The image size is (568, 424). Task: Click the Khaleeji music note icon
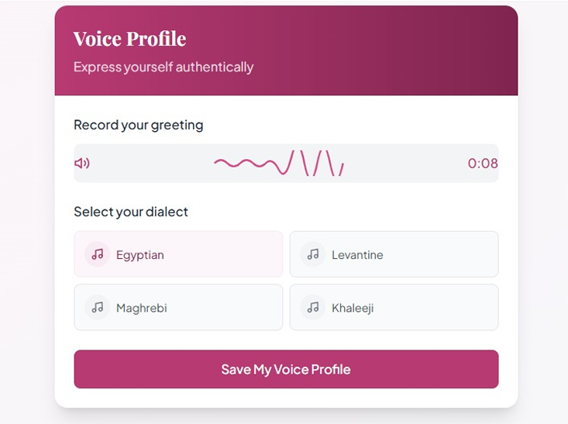313,308
